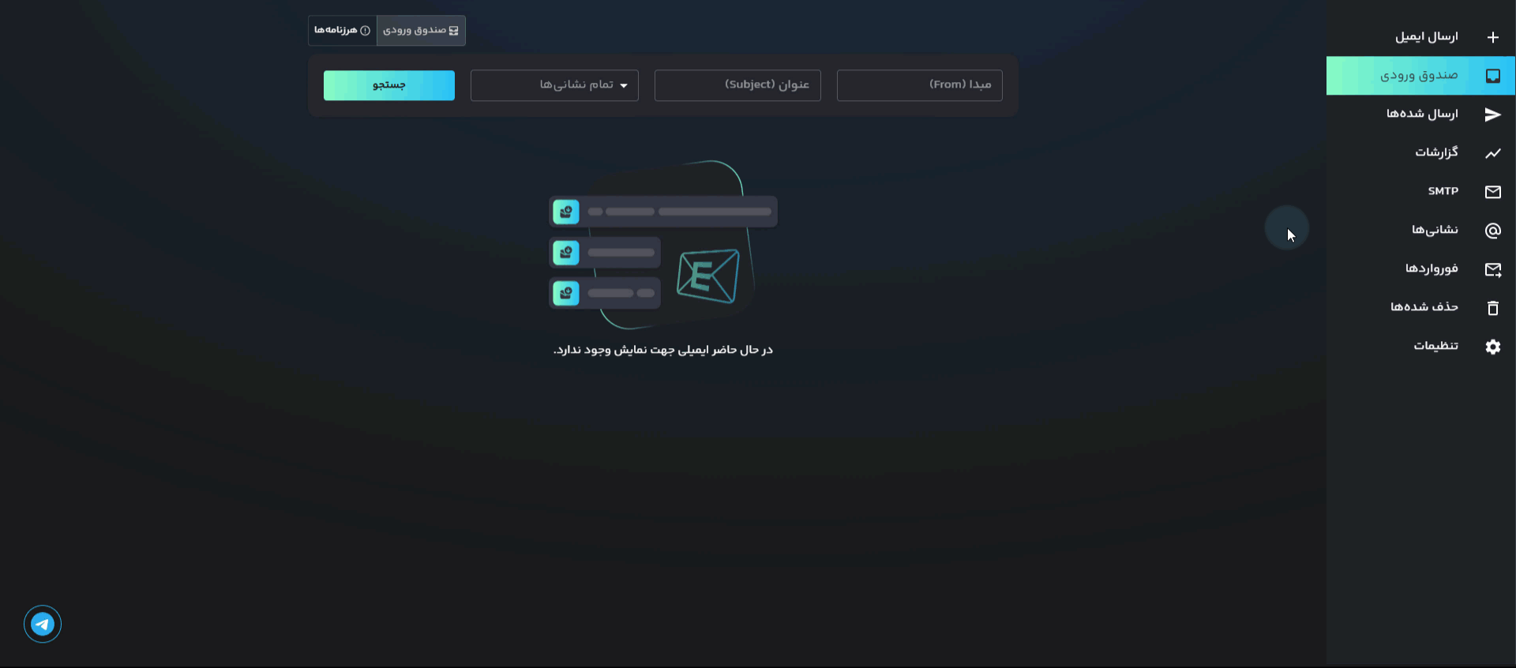Go to ارسال شده‌ها sent items
This screenshot has height=668, width=1516.
point(1420,114)
